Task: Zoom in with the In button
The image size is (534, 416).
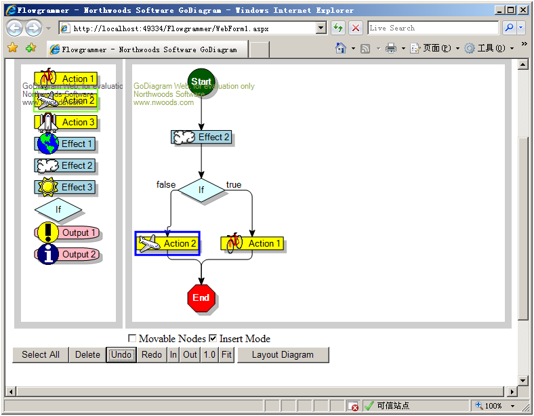Action: click(173, 355)
